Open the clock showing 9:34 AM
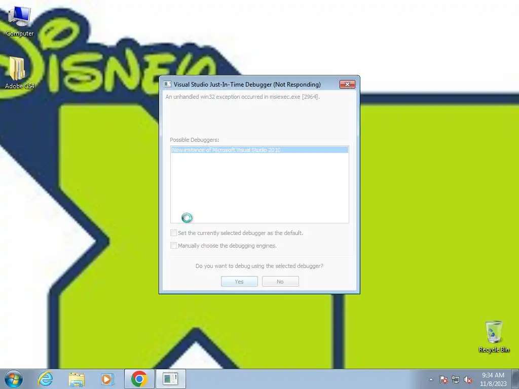Viewport: 519px width, 389px height. pos(493,379)
